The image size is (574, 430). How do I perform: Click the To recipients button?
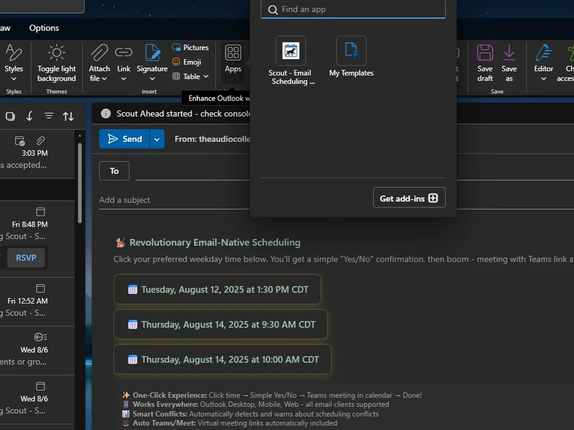click(x=114, y=171)
